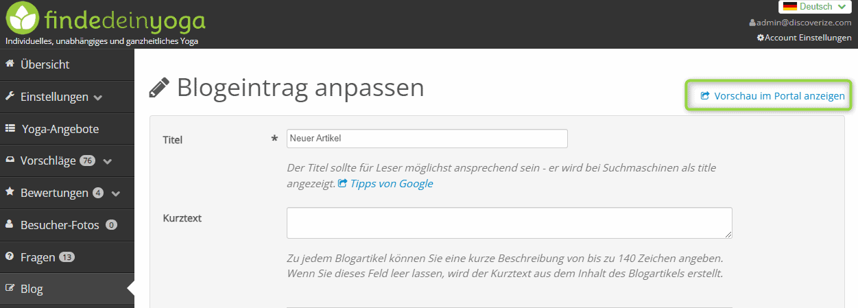Open the Tipps von Google link
The width and height of the screenshot is (858, 308).
tap(391, 184)
